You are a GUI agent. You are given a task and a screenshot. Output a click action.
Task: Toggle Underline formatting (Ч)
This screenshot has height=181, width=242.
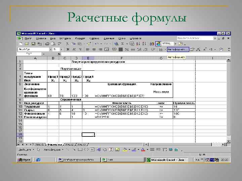[x=80, y=49]
